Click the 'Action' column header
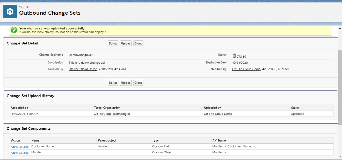Viewport: 342px width, 160px height. click(20, 140)
